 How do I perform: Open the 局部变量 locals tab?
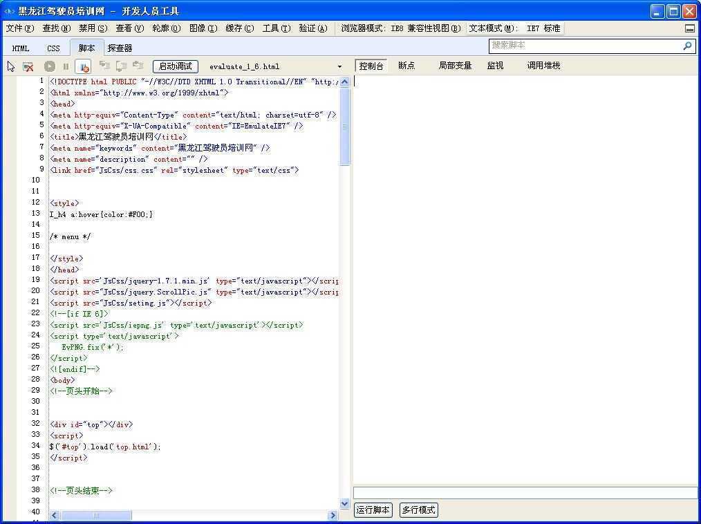455,66
